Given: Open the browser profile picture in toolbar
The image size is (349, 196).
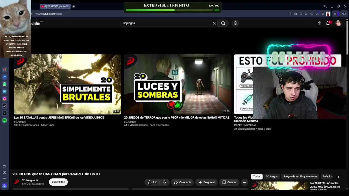Looking at the screenshot, I should click(x=328, y=14).
